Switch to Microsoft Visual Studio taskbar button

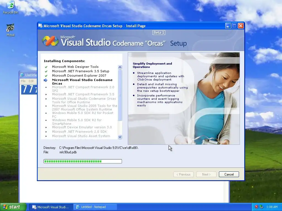point(51,207)
